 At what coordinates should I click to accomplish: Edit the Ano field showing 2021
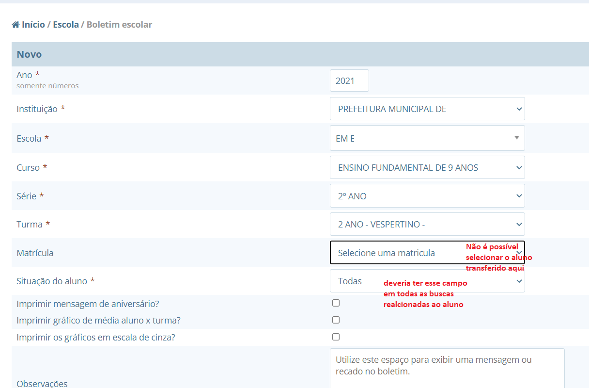tap(349, 81)
